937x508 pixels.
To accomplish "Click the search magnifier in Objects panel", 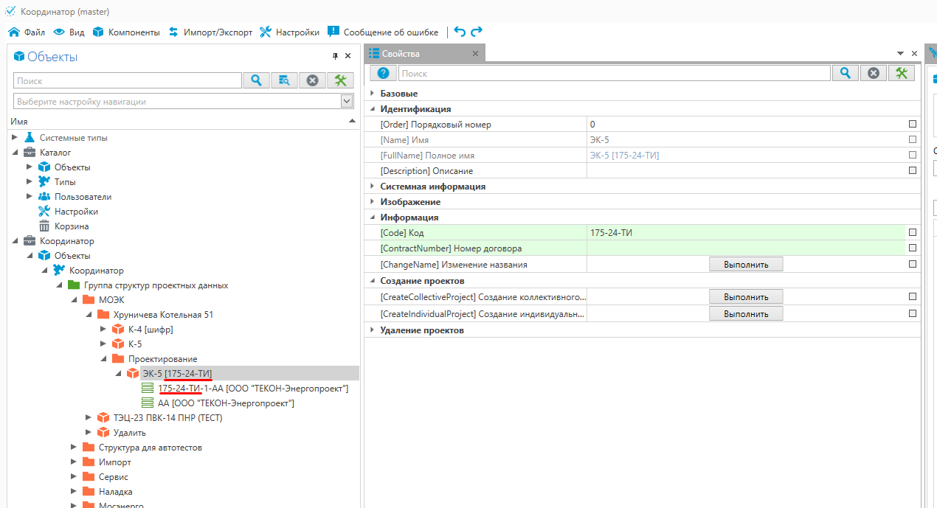I will pos(256,80).
